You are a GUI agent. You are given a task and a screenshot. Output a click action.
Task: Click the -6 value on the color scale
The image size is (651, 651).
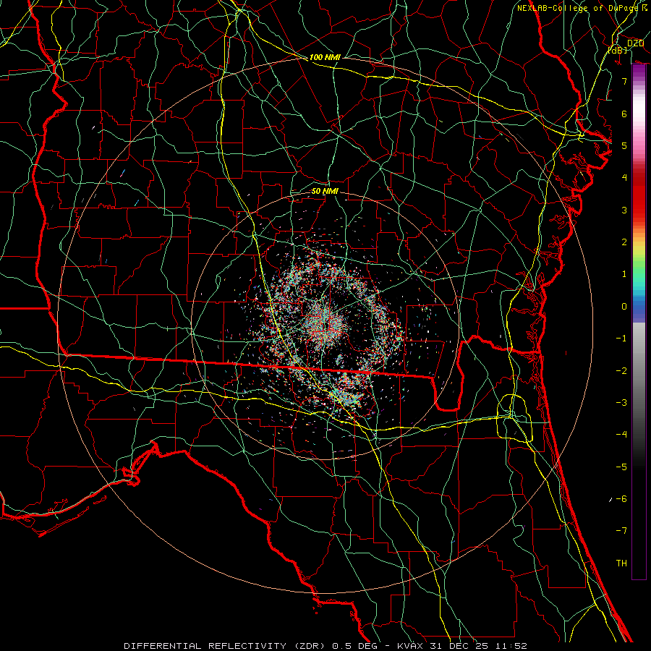pos(621,499)
